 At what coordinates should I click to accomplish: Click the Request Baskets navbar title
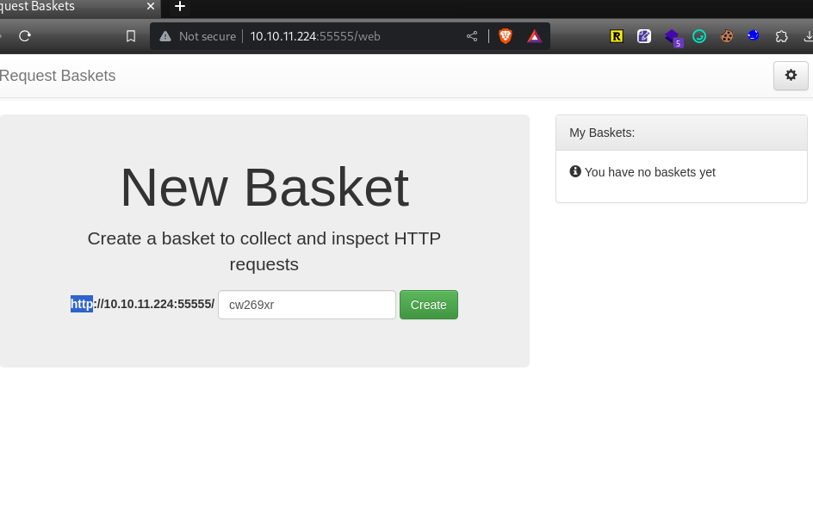(58, 76)
